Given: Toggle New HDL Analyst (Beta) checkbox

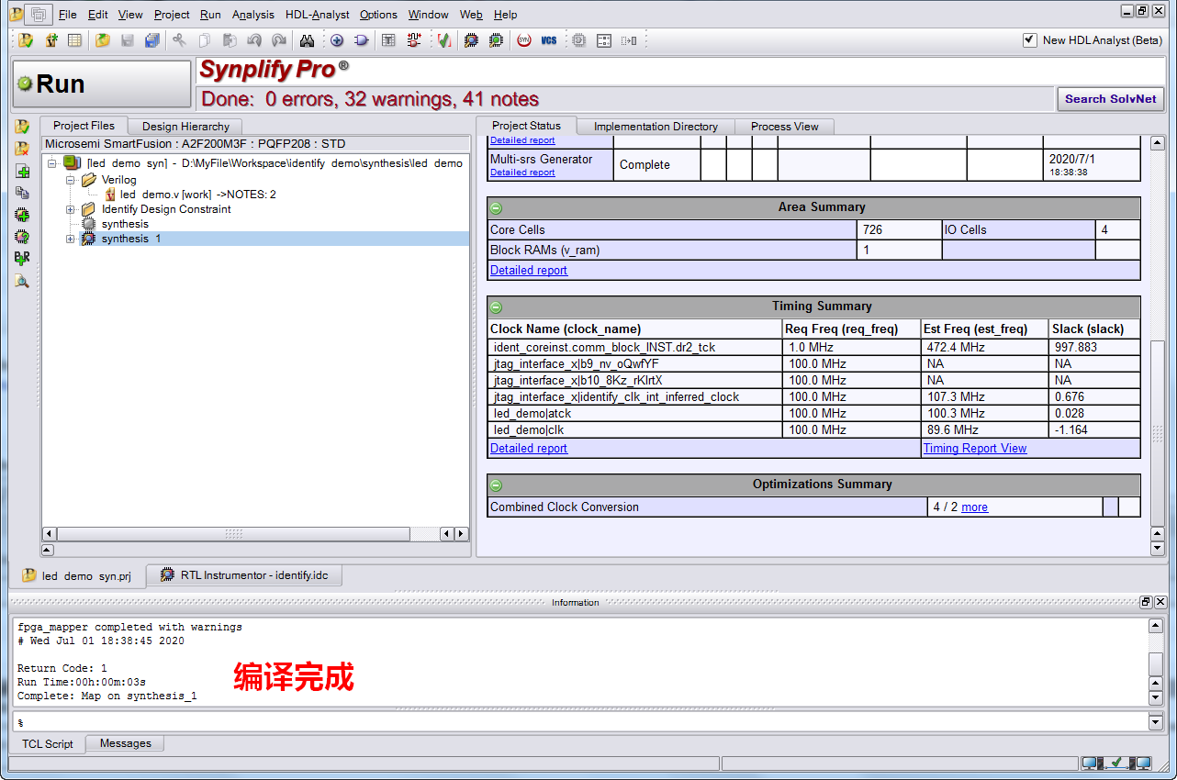Looking at the screenshot, I should [x=1030, y=40].
